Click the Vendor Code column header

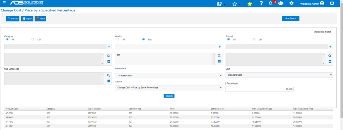(x=135, y=109)
